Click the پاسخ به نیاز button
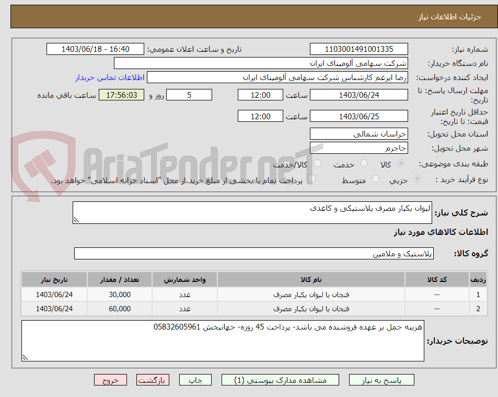Image resolution: width=498 pixels, height=397 pixels. point(381,380)
